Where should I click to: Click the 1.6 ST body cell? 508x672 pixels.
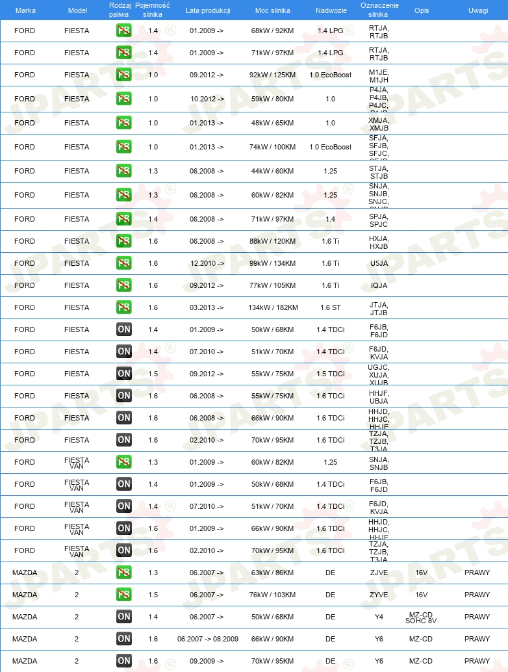(x=330, y=307)
